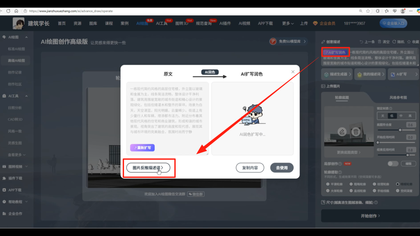The image size is (420, 236).
Task: Click 微信群 button below canvas
Action: tap(196, 194)
